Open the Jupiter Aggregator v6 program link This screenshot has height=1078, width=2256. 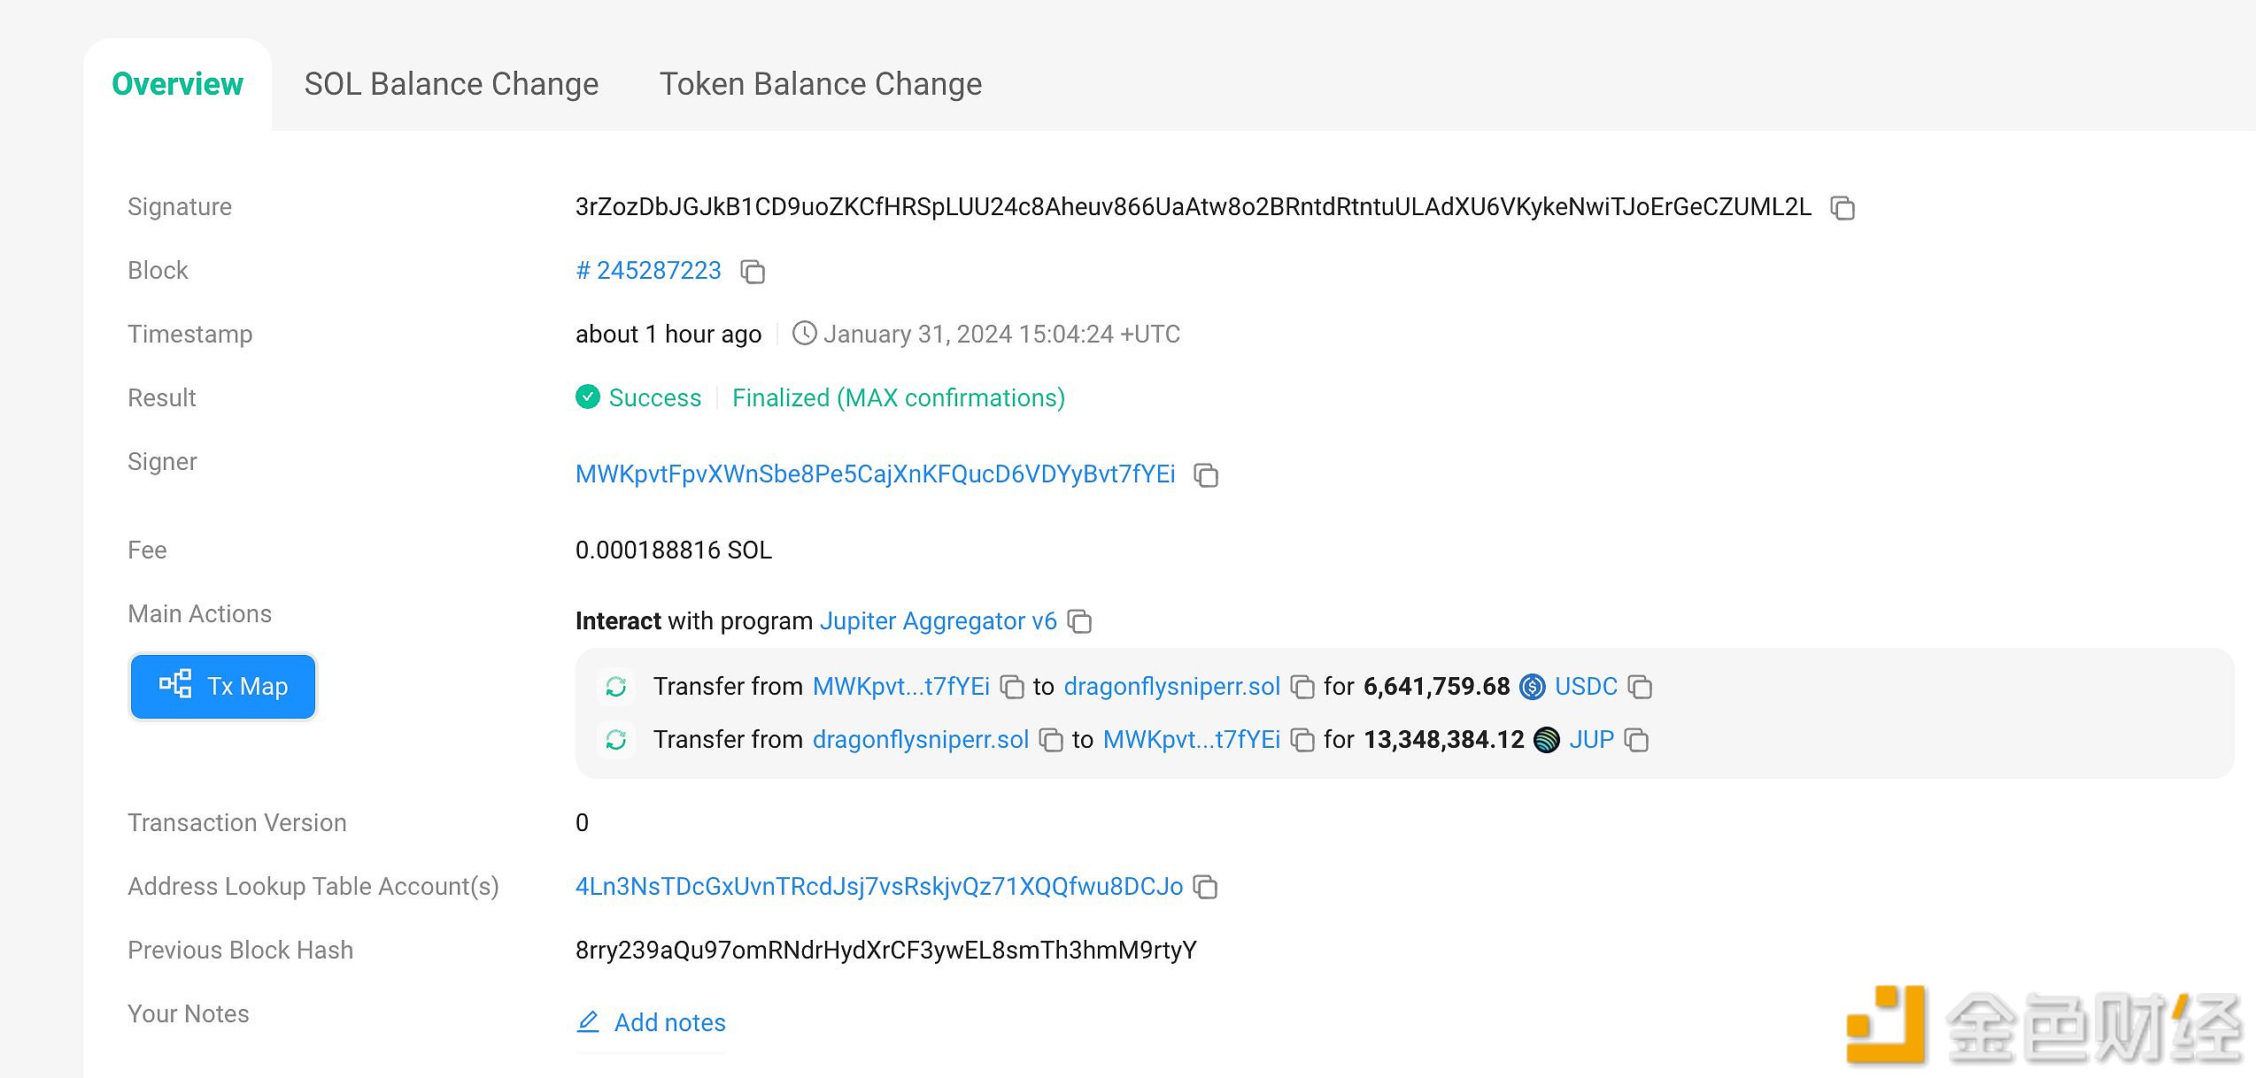click(x=938, y=621)
